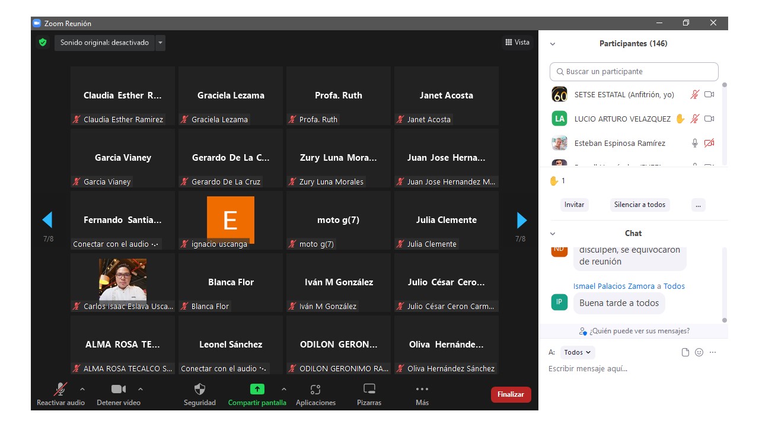Click muted mic icon on Iván M González tile

point(292,306)
